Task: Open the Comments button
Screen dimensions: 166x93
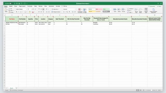Action: click(151, 6)
